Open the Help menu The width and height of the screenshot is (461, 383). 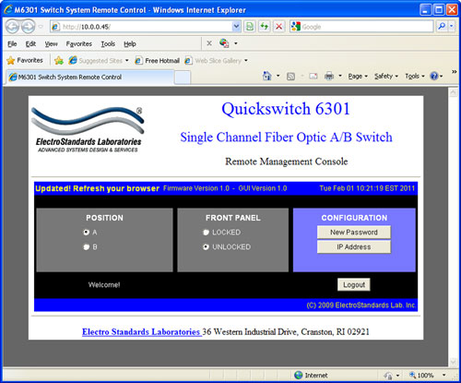pyautogui.click(x=130, y=44)
